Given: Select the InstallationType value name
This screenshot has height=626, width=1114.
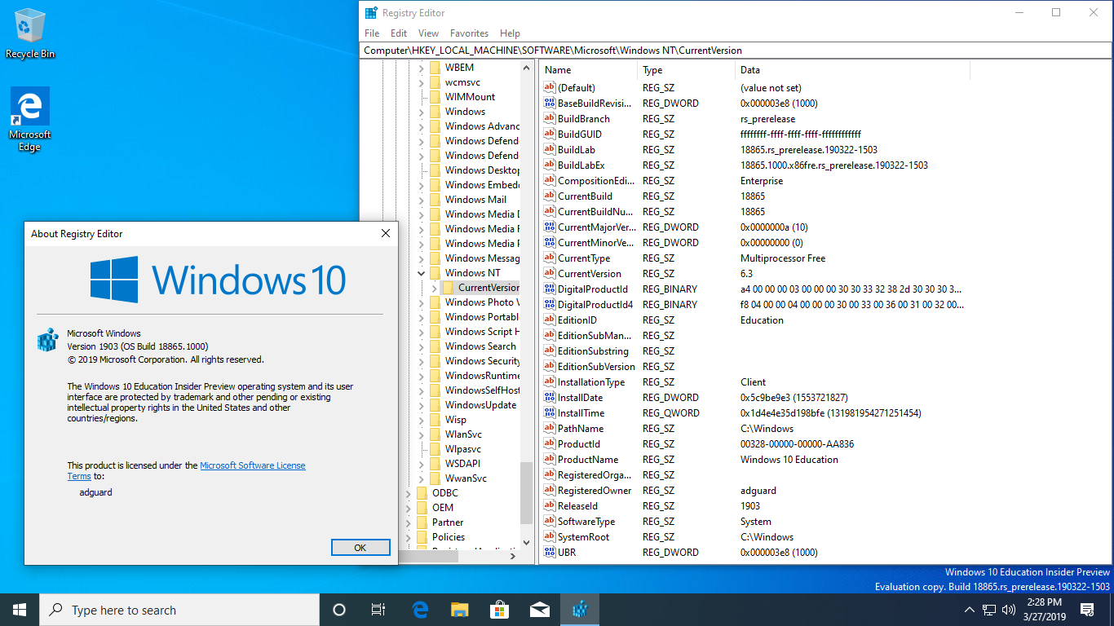Looking at the screenshot, I should pos(591,382).
